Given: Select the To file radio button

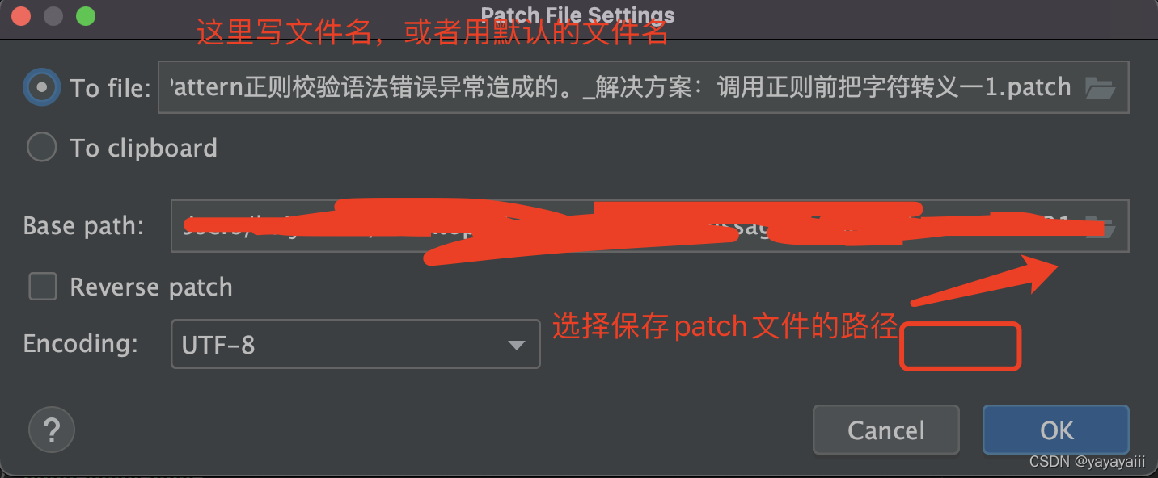Looking at the screenshot, I should click(41, 87).
